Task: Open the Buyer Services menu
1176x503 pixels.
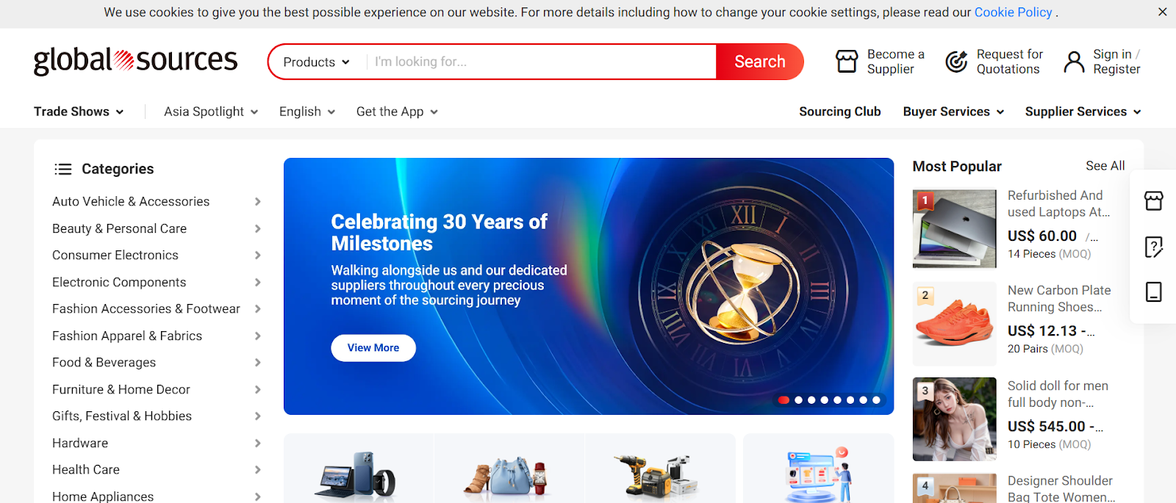Action: click(x=953, y=112)
